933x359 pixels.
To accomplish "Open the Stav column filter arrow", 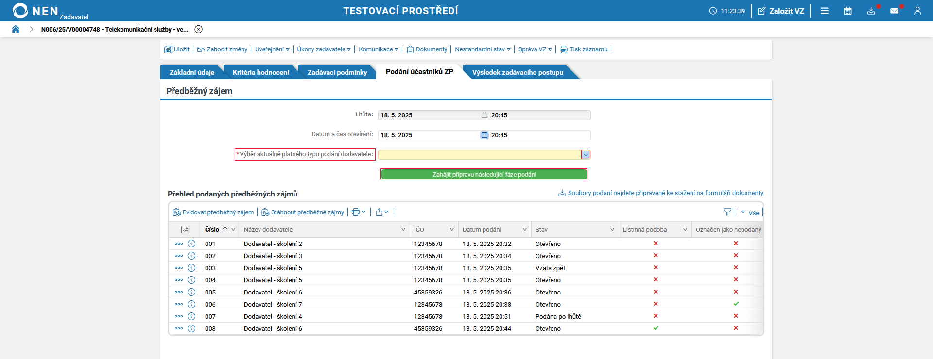I will [x=612, y=229].
